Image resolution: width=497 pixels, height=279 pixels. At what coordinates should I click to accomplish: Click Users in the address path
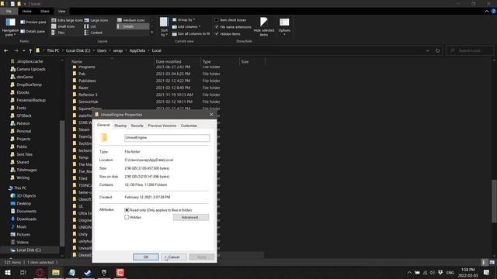tap(102, 50)
